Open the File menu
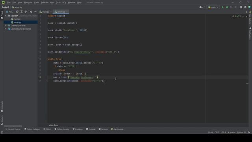252x142 pixels. pyautogui.click(x=9, y=2)
